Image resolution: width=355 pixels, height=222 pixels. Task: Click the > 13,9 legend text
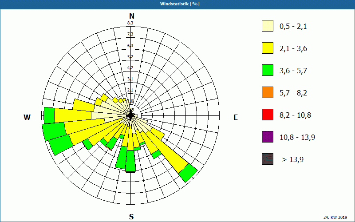[293, 159]
